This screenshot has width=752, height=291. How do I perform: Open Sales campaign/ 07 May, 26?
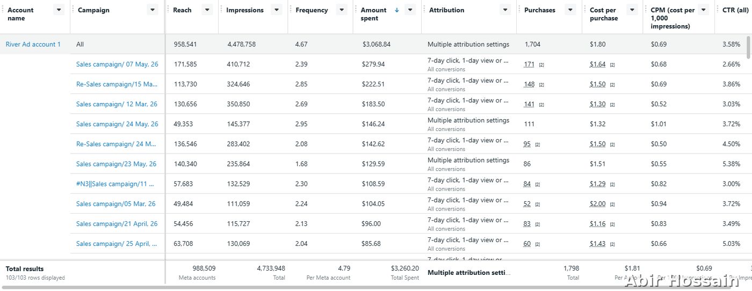[117, 64]
